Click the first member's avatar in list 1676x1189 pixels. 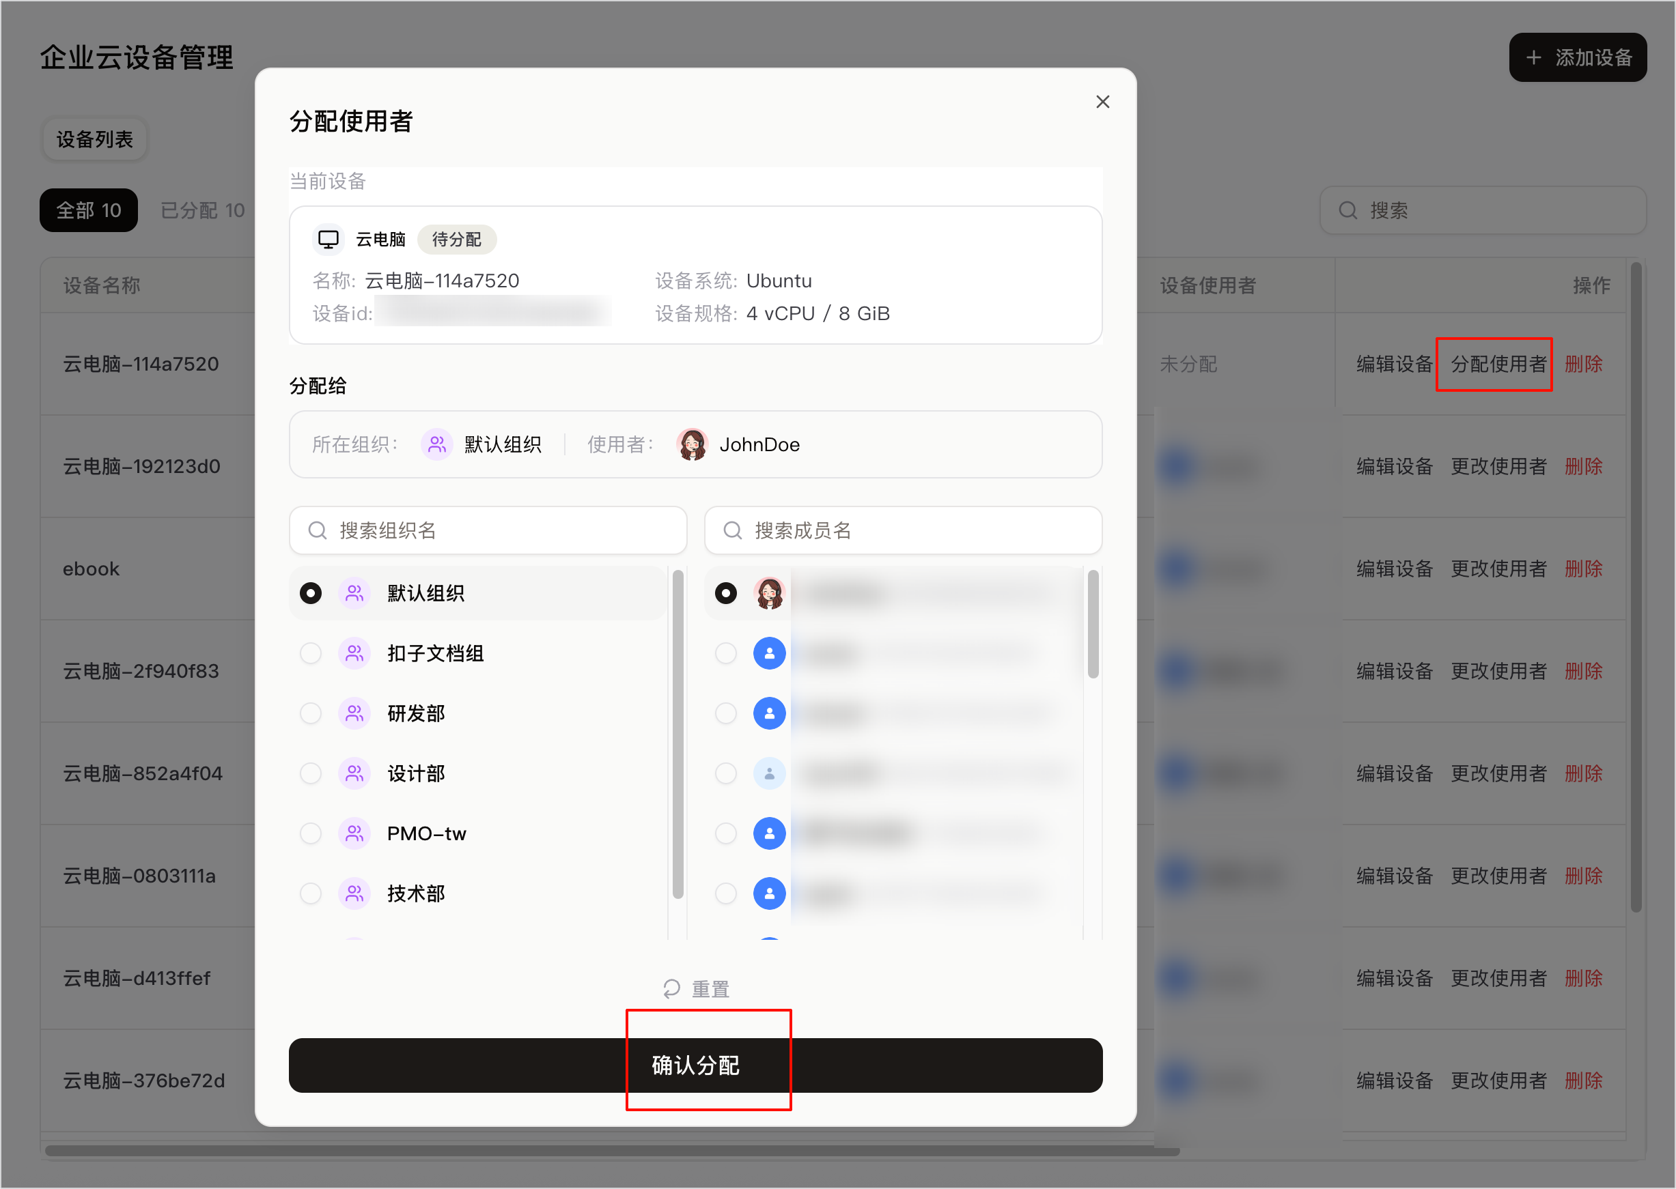(x=769, y=593)
